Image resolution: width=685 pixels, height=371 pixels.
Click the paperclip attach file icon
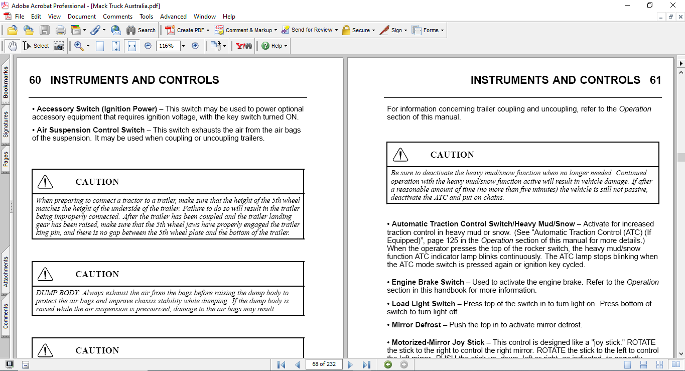click(95, 30)
